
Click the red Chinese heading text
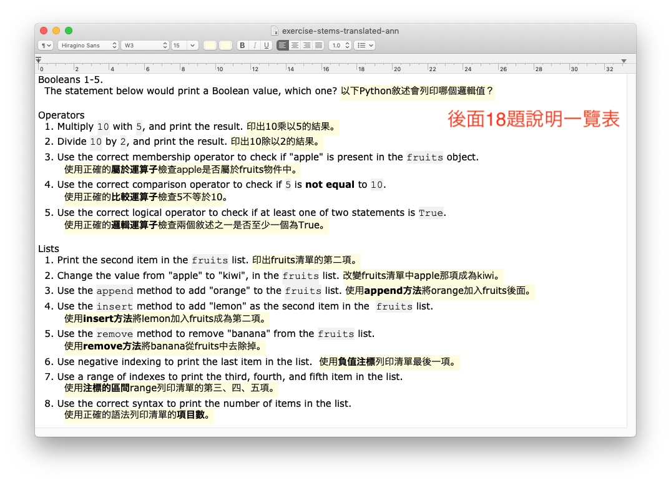533,119
